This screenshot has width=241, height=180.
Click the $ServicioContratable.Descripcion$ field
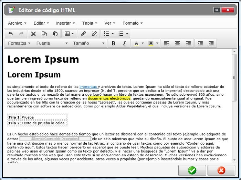click(55, 139)
